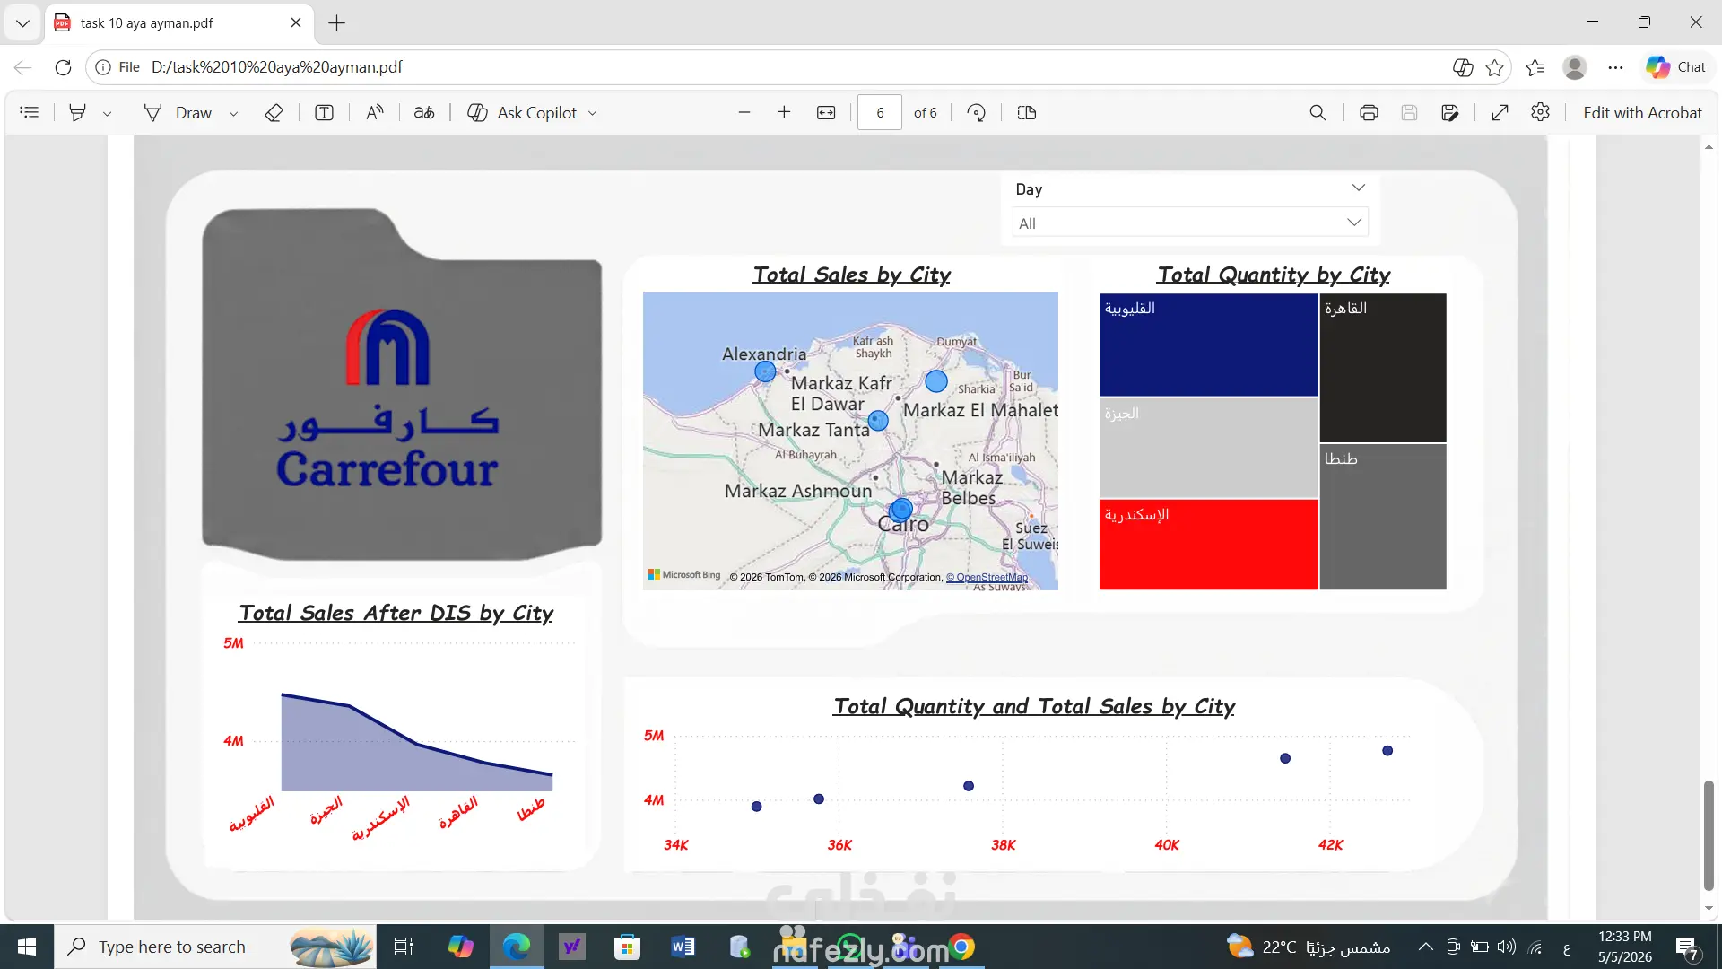Screen dimensions: 1722x969
Task: Open Settings and more menu
Action: [x=1615, y=67]
